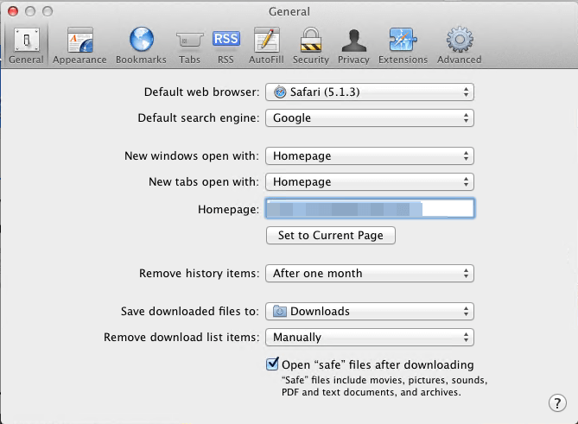
Task: Switch to the Tabs preferences pane
Action: (189, 46)
